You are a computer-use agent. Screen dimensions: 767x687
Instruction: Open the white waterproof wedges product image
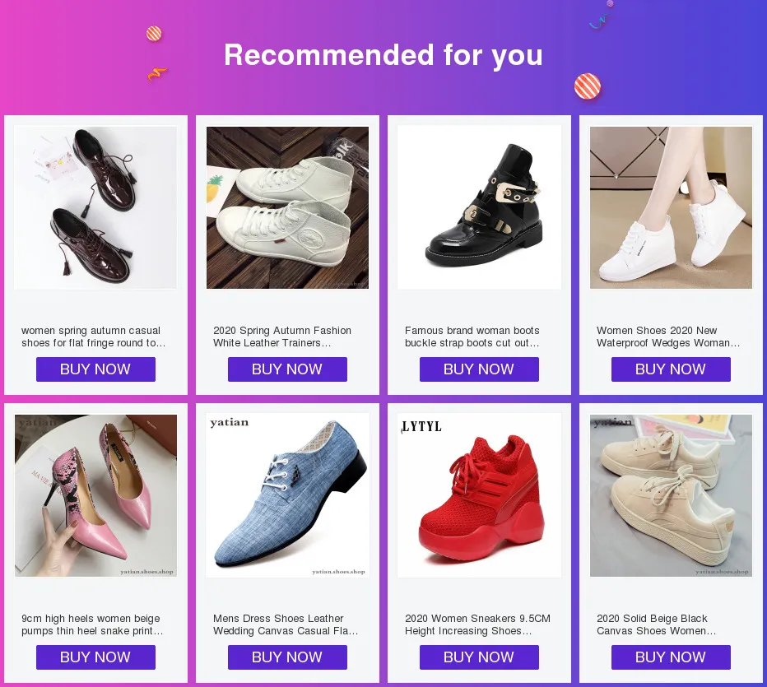click(671, 207)
